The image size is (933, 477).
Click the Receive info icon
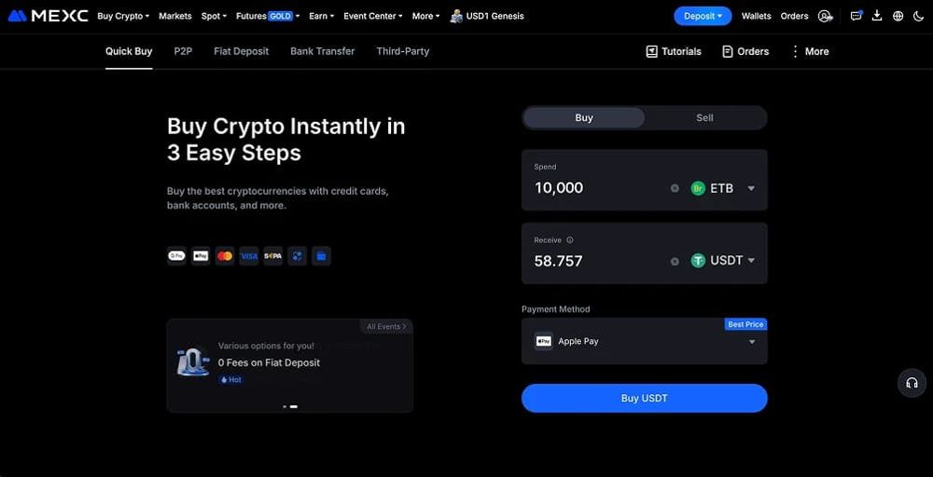(570, 240)
